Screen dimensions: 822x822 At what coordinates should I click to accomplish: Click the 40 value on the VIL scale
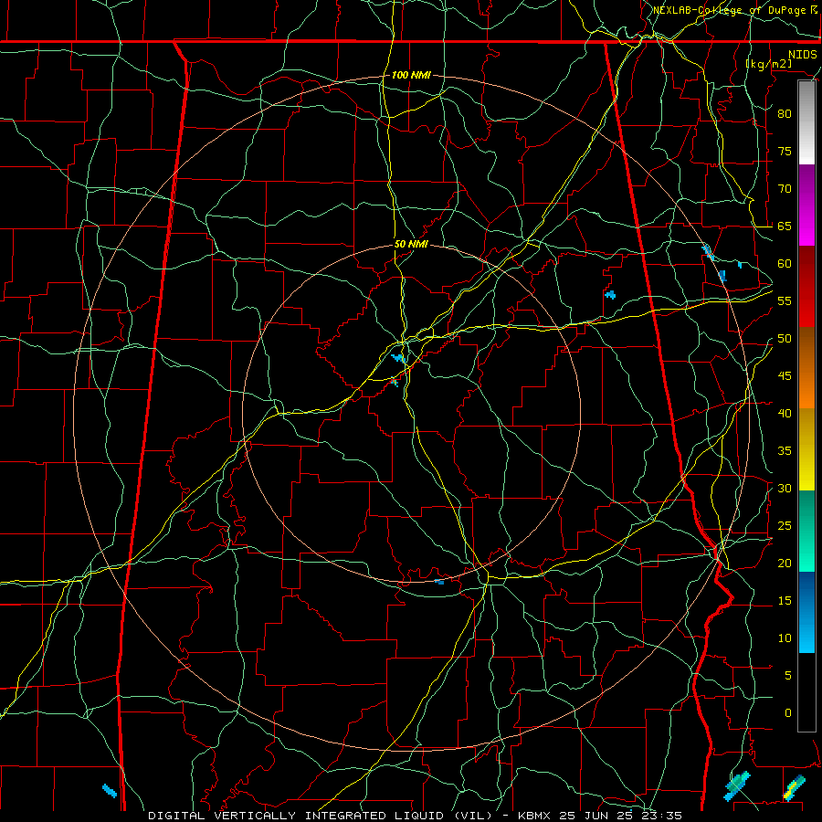pos(785,413)
